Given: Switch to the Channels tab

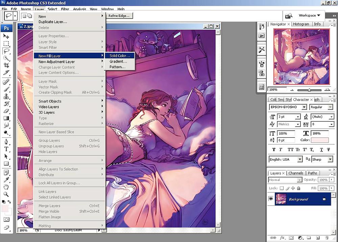Looking at the screenshot, I should pyautogui.click(x=295, y=173).
